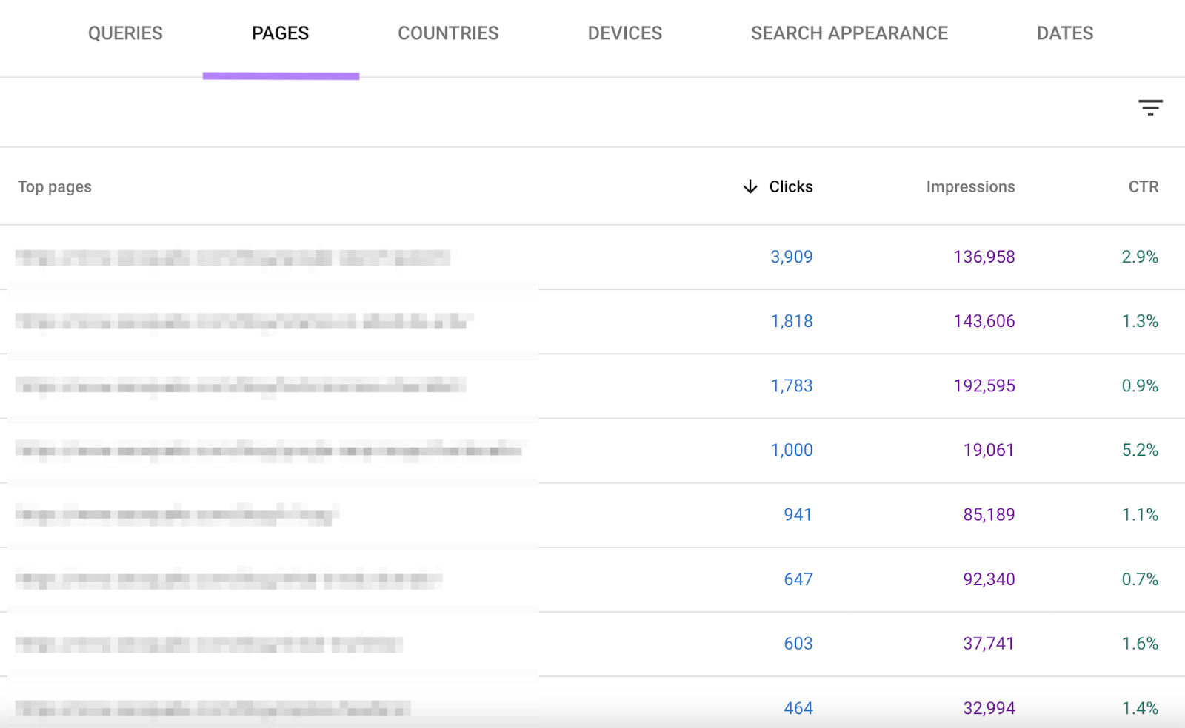Click the 0.7% CTR value

(1141, 579)
